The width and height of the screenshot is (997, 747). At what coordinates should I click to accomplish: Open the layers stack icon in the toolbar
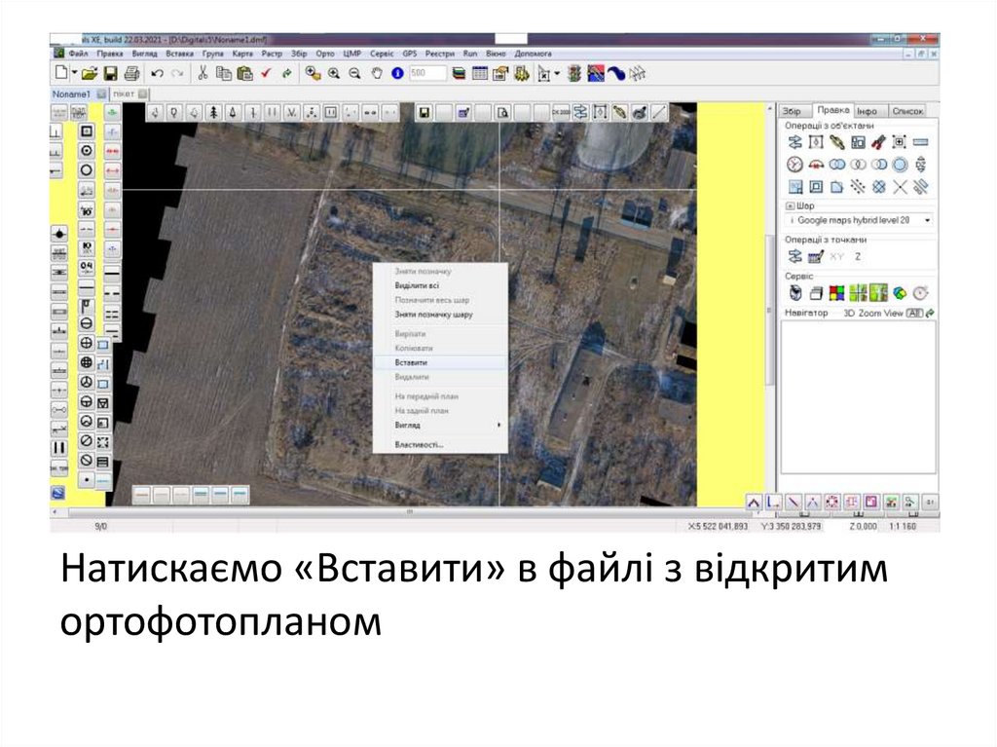[459, 74]
